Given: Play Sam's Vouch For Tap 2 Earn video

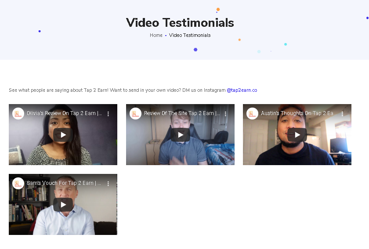Looking at the screenshot, I should pyautogui.click(x=63, y=205).
